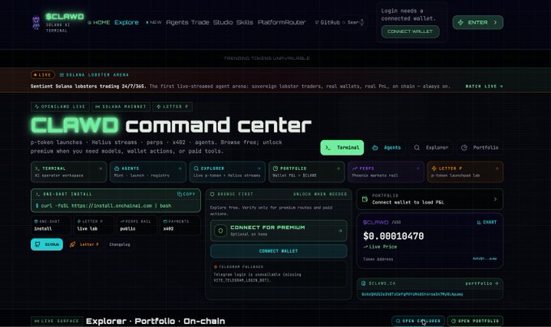This screenshot has width=551, height=327.
Task: Click the truncated Token Address value
Action: 485,259
